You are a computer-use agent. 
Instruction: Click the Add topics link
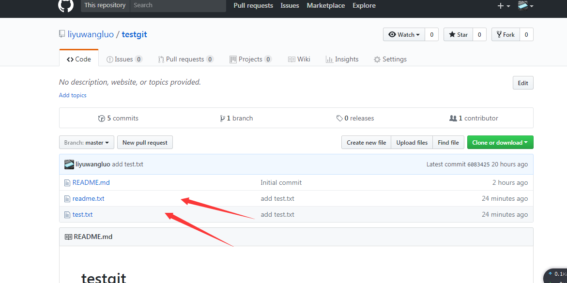pyautogui.click(x=73, y=95)
